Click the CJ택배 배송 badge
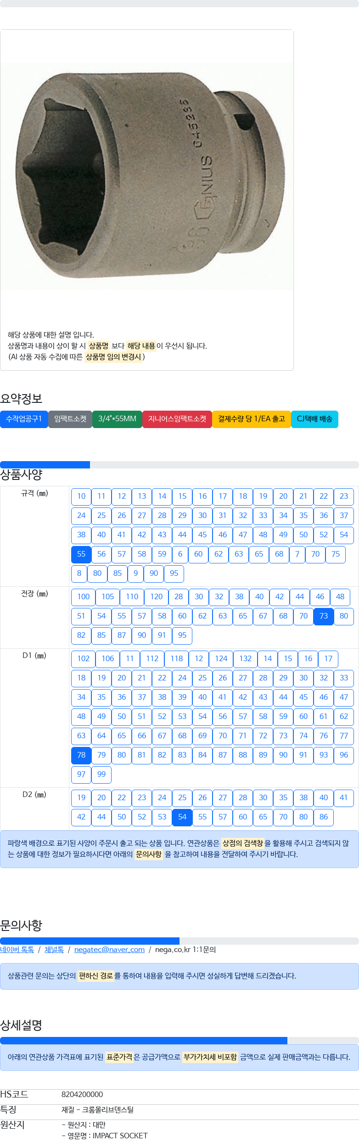The height and width of the screenshot is (1142, 359). point(314,419)
